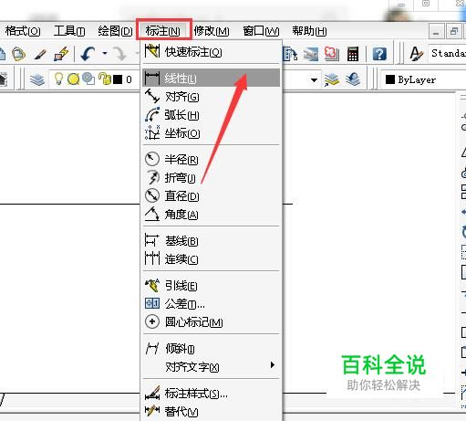Click the 半径 radius circle icon
The image size is (466, 421).
point(152,159)
